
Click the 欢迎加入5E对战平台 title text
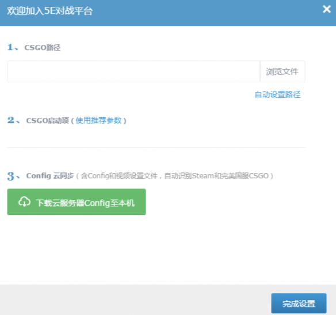tap(49, 11)
